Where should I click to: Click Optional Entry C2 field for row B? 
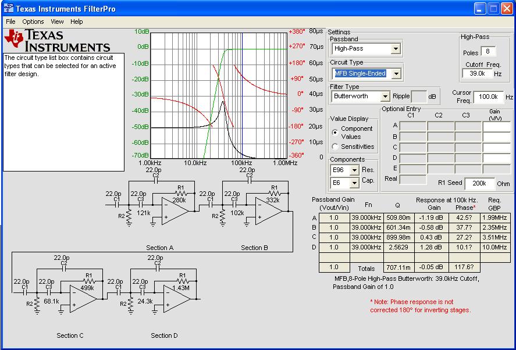(440, 137)
